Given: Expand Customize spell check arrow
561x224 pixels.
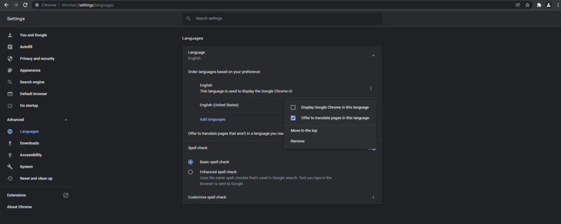Looking at the screenshot, I should point(373,197).
